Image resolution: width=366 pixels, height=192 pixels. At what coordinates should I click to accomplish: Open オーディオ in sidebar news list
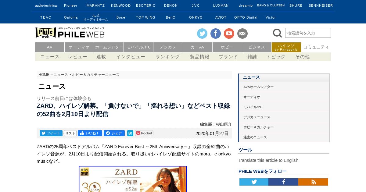tap(284, 97)
